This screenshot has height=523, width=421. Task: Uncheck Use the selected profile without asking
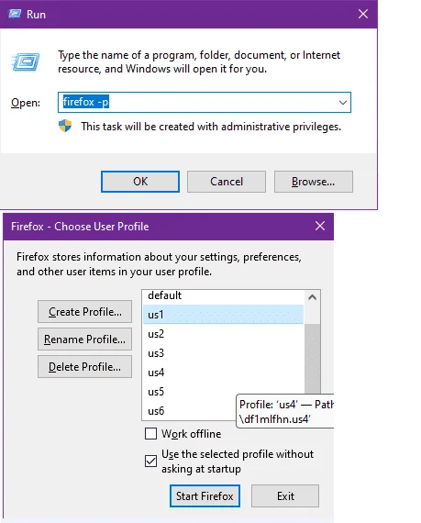point(150,462)
